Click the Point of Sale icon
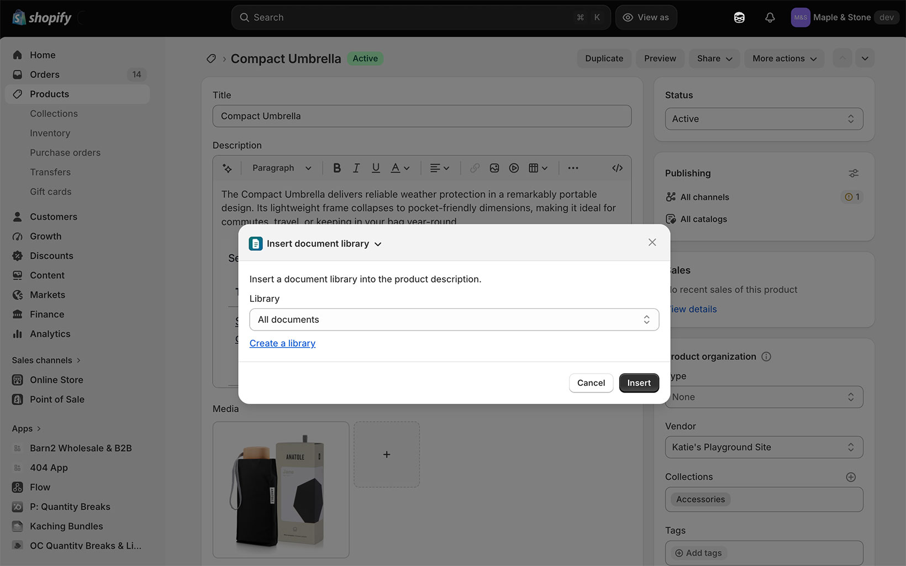 coord(18,400)
